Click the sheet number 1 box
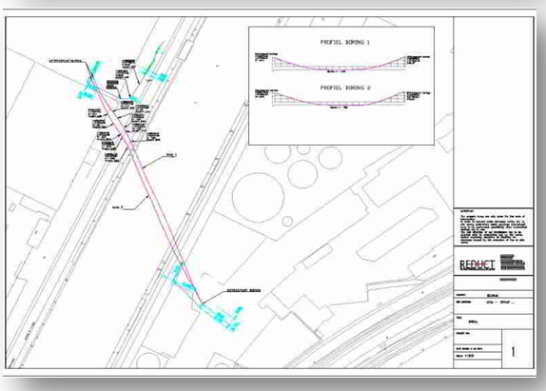This screenshot has width=546, height=391. pyautogui.click(x=517, y=349)
